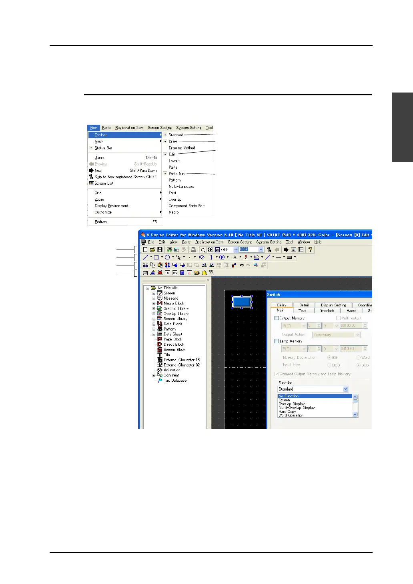413x584 pixels.
Task: Toggle the Parts Mini toolbar checkmark
Action: (165, 173)
